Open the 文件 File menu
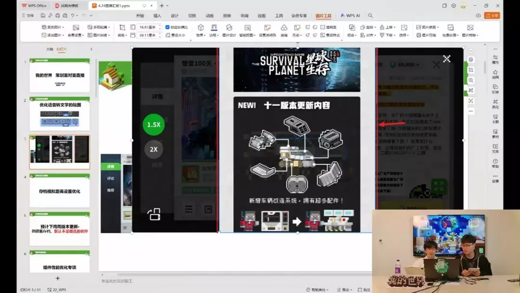Viewport: 520px width, 293px height. tap(28, 15)
